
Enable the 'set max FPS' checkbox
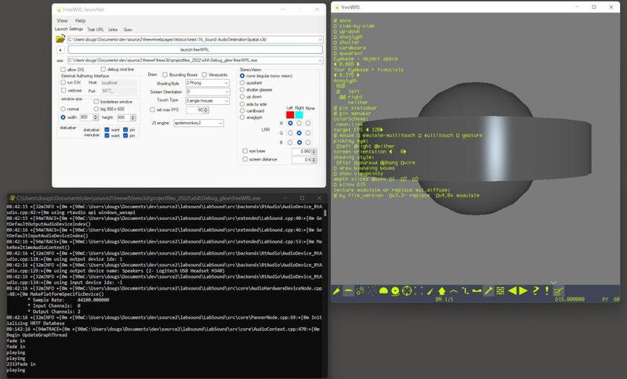tap(152, 110)
